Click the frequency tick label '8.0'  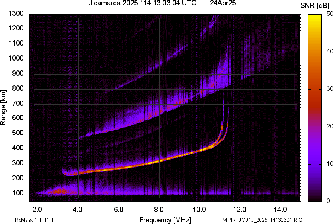tap(159, 210)
